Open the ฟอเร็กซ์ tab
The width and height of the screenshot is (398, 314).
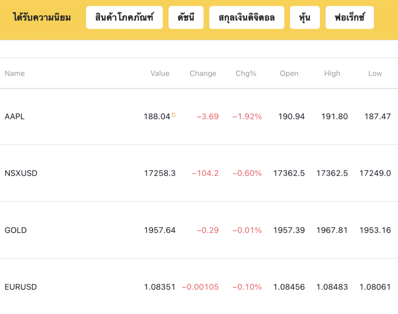tap(349, 17)
